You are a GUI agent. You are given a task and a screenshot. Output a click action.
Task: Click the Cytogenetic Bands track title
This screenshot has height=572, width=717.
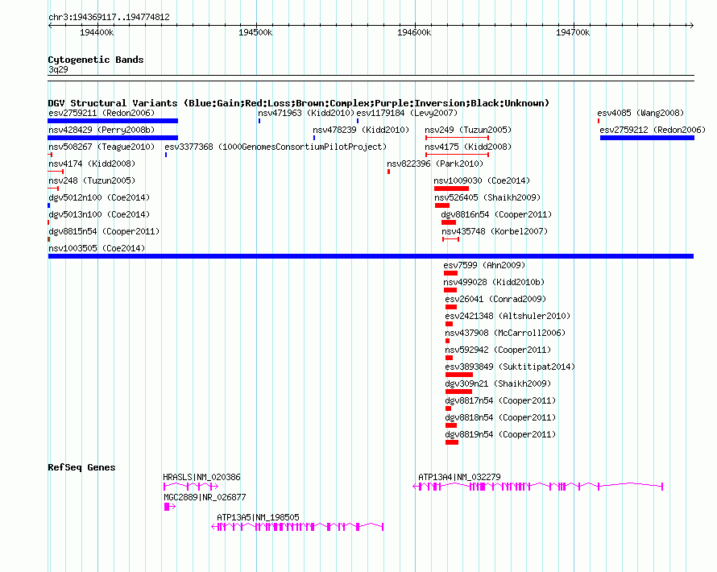point(96,60)
